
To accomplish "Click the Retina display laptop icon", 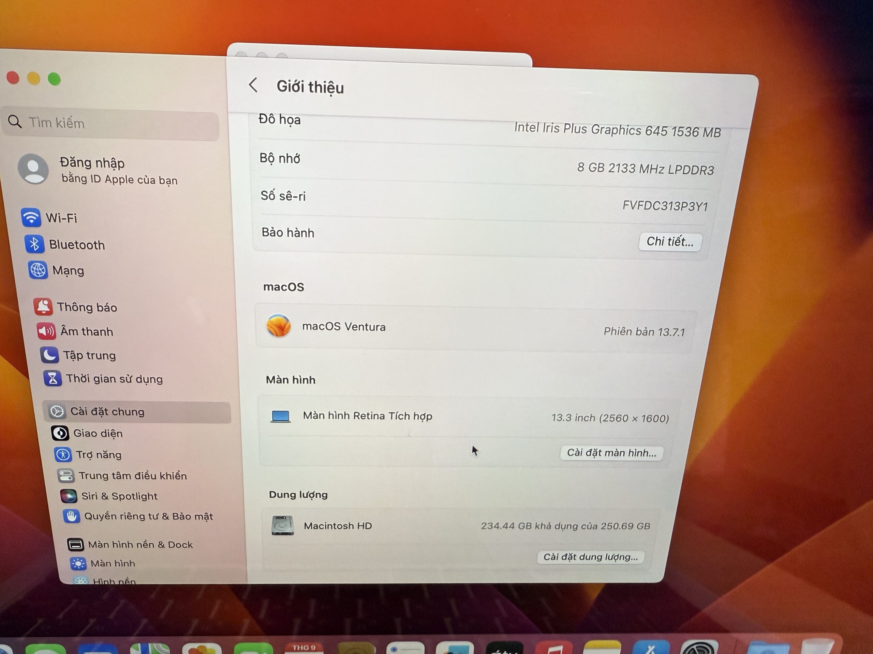I will coord(281,416).
